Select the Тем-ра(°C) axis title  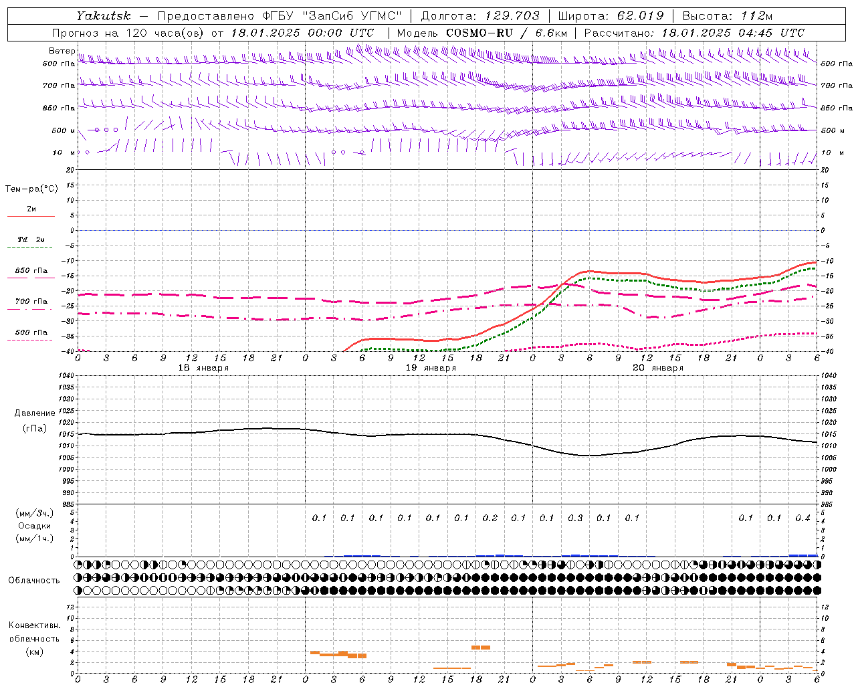(31, 189)
